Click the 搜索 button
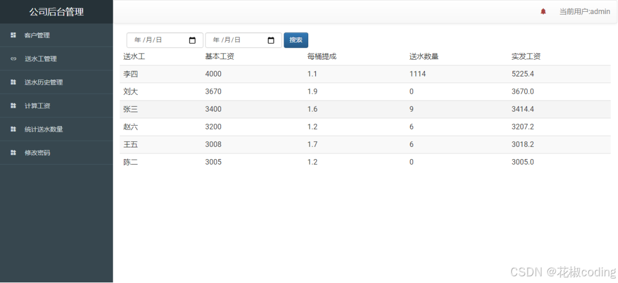This screenshot has height=283, width=618. [x=296, y=40]
